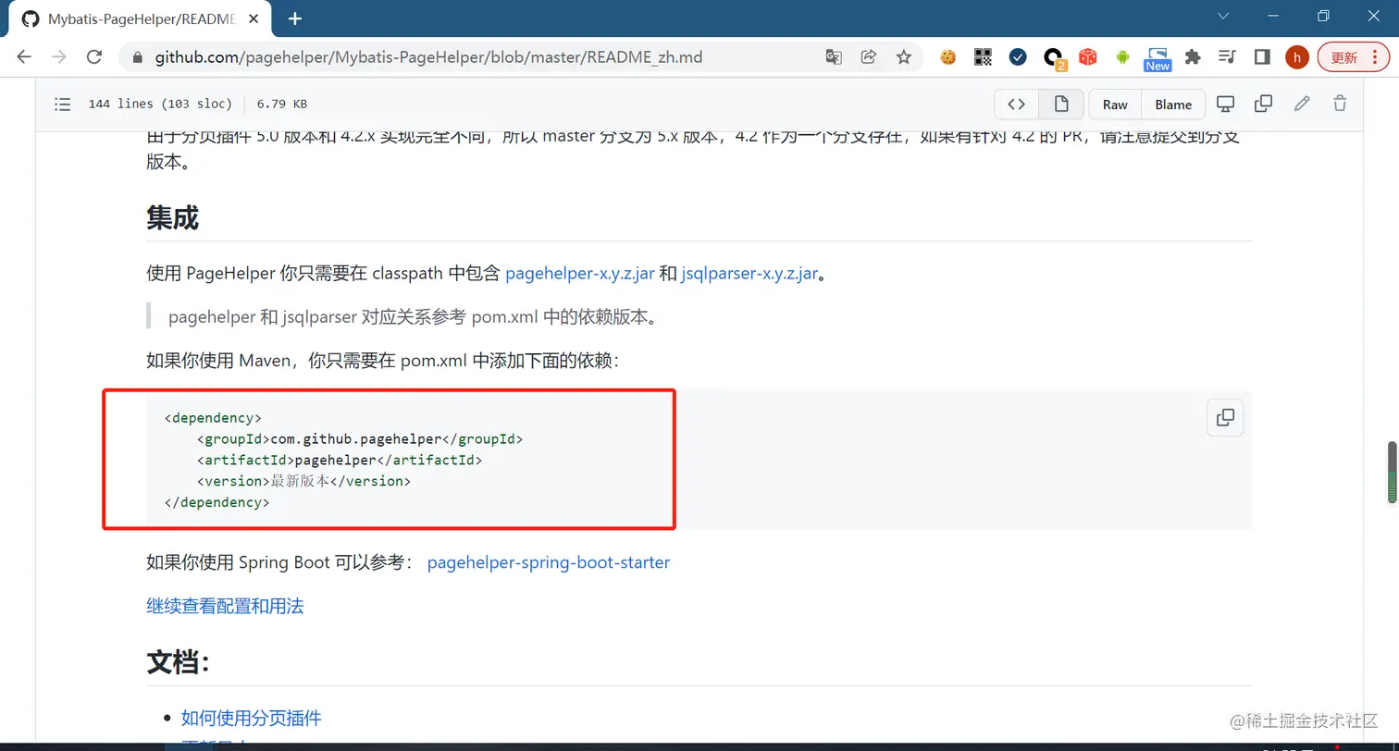Open 如何使用分页插件 link
This screenshot has height=751, width=1399.
(251, 718)
